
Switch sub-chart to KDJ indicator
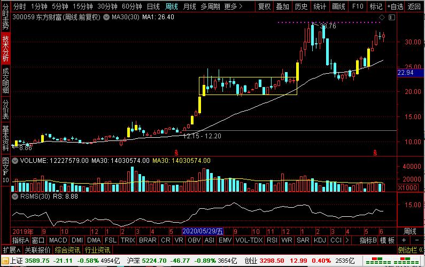320,240
